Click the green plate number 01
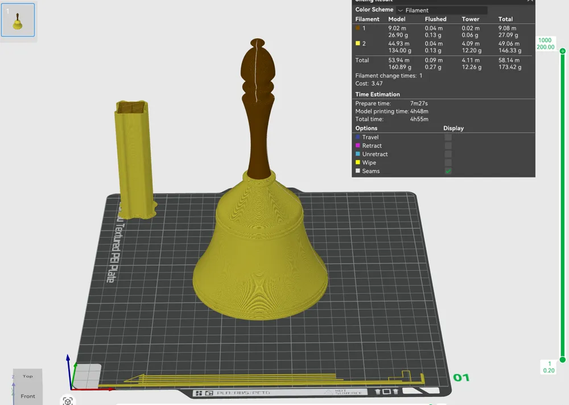Screen dimensions: 569x405 (461, 378)
